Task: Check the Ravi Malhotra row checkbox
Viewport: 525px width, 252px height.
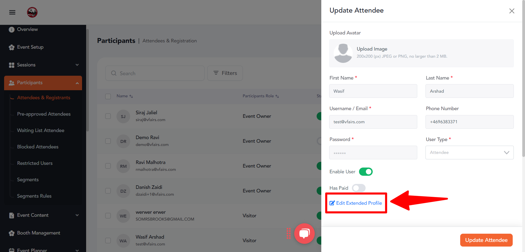Action: (108, 166)
